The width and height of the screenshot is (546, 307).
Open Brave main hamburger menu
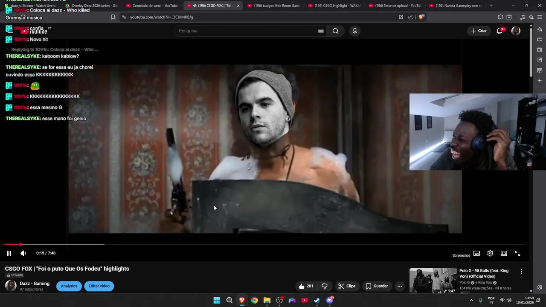coord(540,17)
